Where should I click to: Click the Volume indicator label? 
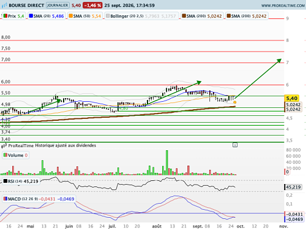coord(15,155)
